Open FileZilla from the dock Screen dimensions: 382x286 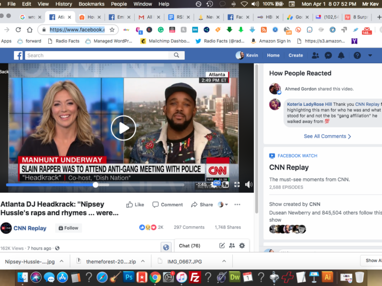195,277
